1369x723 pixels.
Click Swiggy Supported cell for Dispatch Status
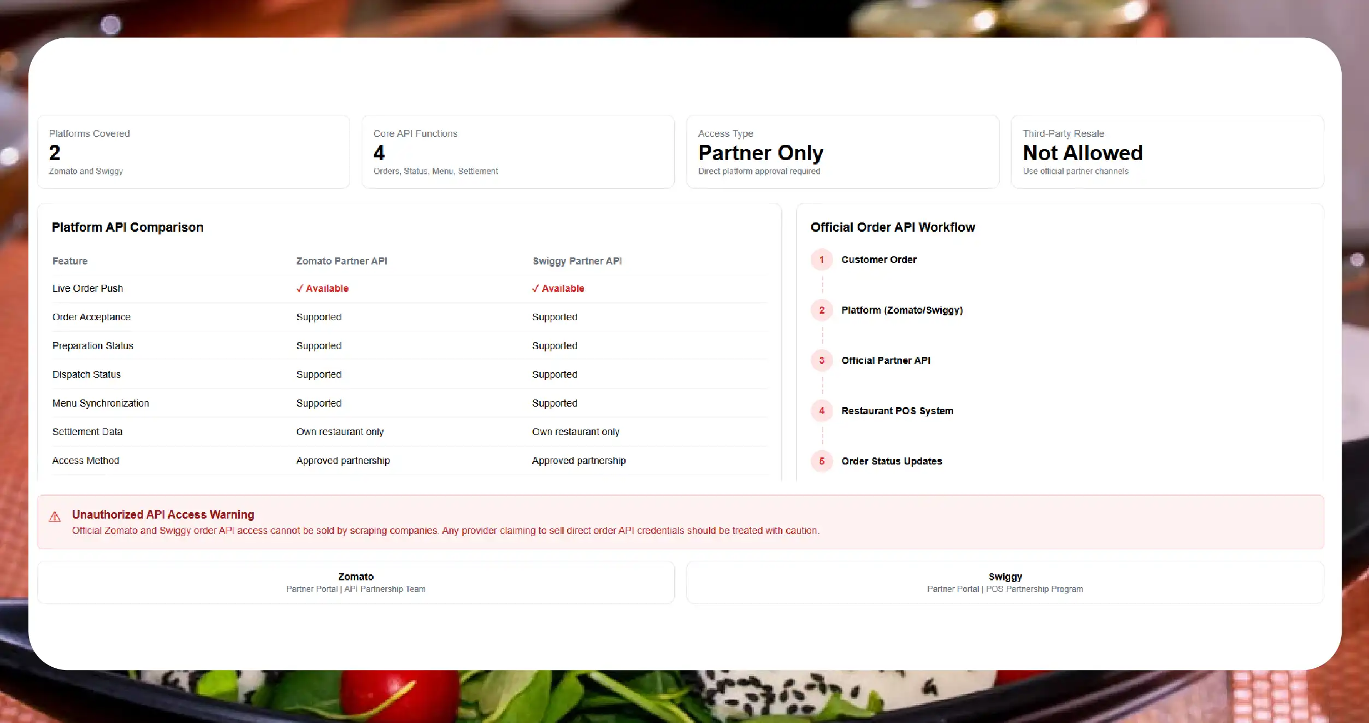pyautogui.click(x=554, y=374)
